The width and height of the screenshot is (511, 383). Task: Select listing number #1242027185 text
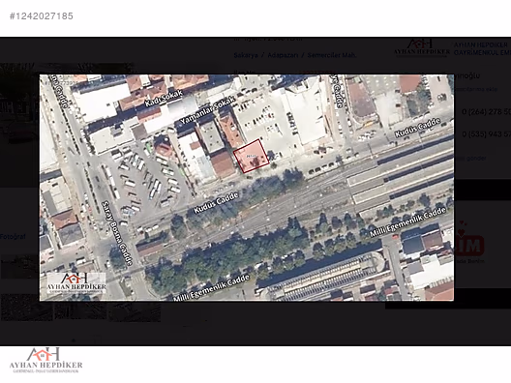pos(42,15)
